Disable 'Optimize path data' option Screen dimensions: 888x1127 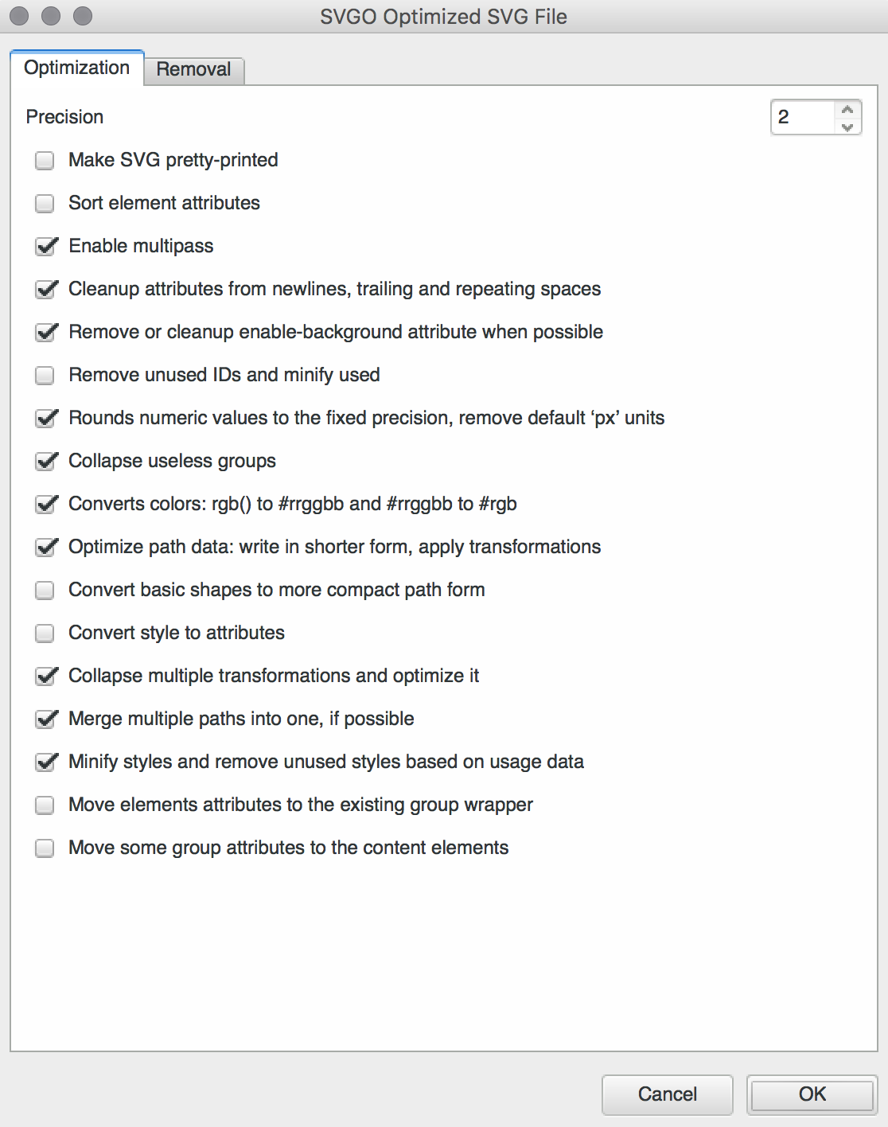click(45, 547)
